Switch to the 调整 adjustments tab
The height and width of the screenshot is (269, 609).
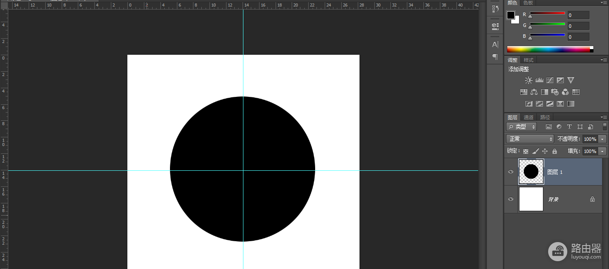(x=513, y=60)
